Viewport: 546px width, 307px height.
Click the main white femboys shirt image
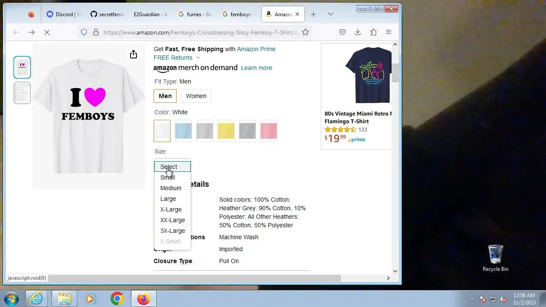pyautogui.click(x=89, y=116)
